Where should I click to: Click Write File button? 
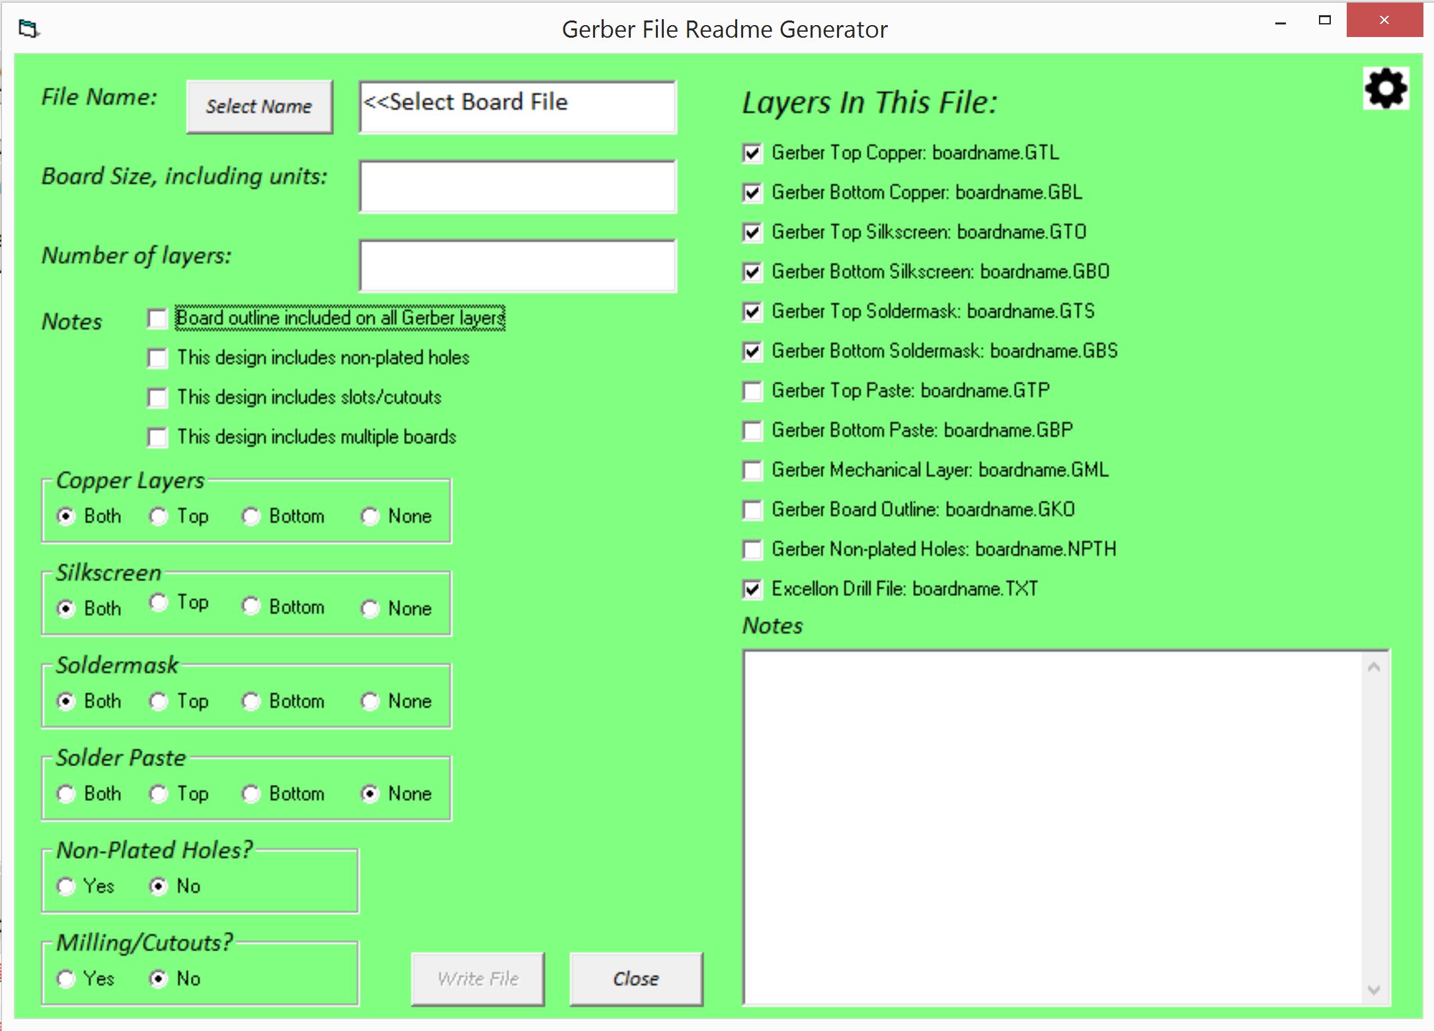[x=479, y=979]
